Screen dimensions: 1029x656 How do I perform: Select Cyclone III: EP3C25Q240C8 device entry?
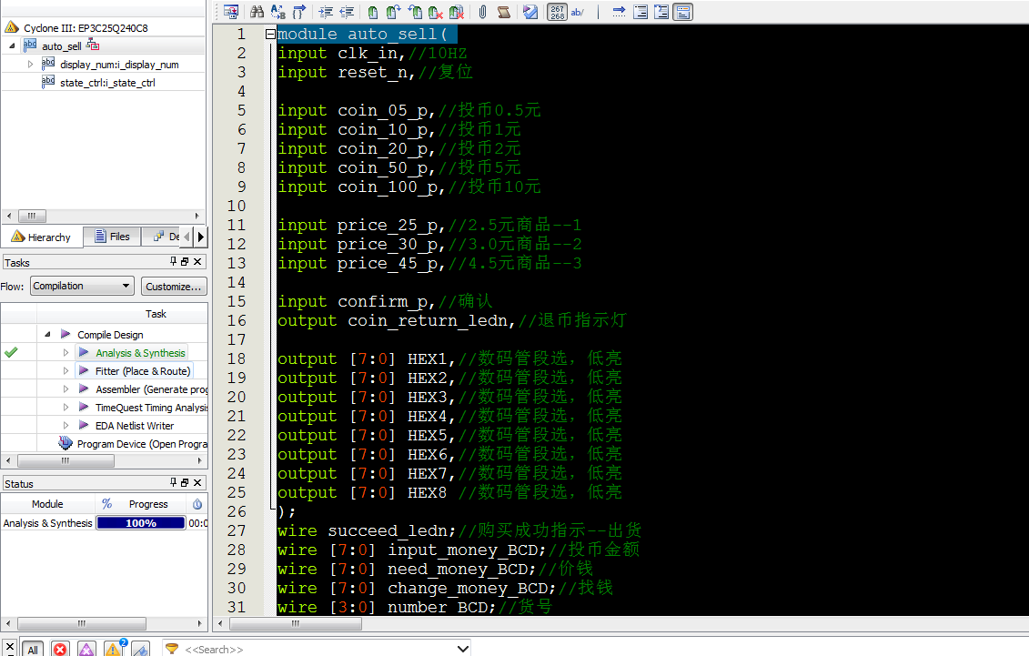coord(86,28)
